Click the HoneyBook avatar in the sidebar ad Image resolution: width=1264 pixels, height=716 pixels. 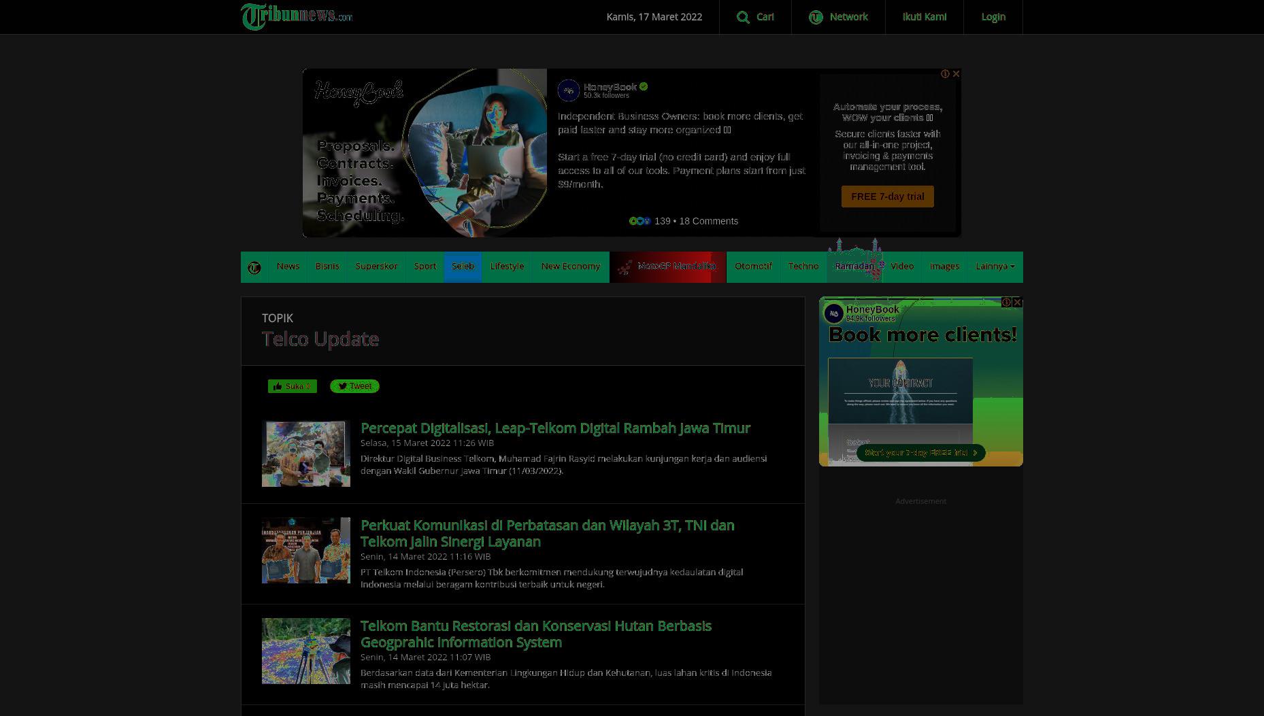tap(834, 313)
